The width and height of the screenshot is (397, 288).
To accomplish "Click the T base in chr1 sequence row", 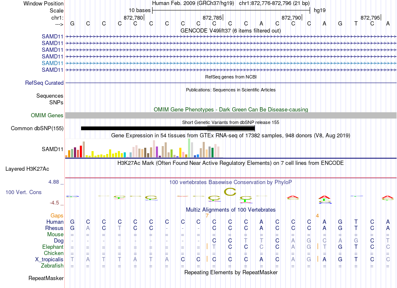I will (356, 23).
